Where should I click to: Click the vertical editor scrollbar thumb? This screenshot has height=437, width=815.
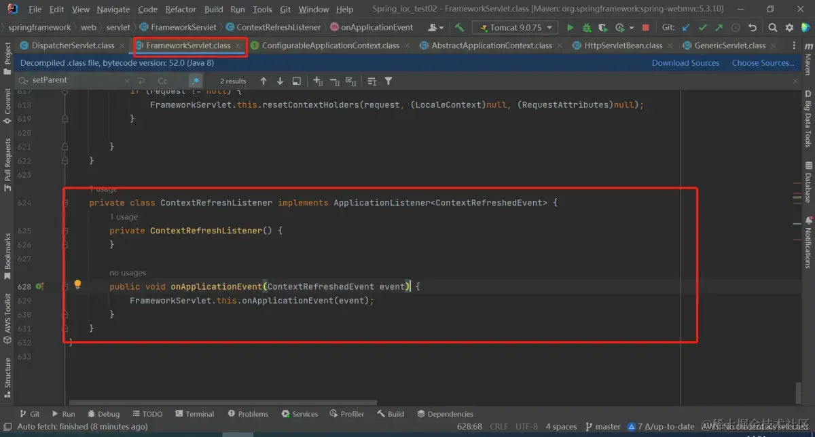pyautogui.click(x=798, y=392)
